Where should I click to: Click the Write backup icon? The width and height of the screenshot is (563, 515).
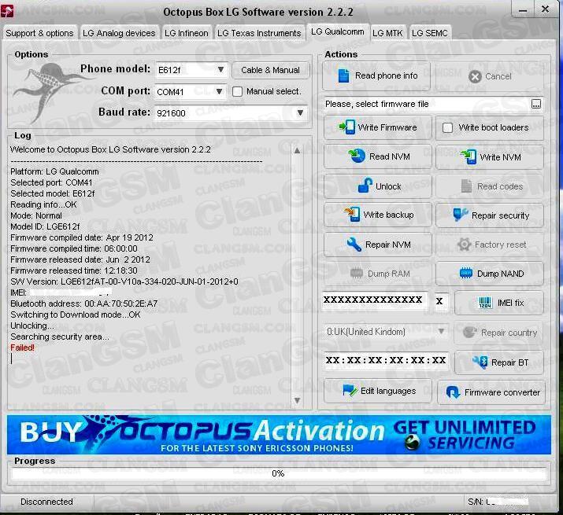(x=351, y=215)
